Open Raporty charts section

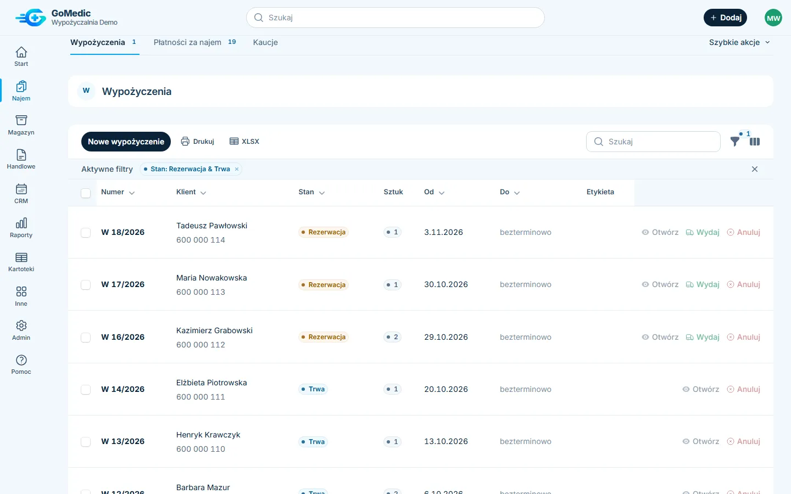pyautogui.click(x=21, y=228)
